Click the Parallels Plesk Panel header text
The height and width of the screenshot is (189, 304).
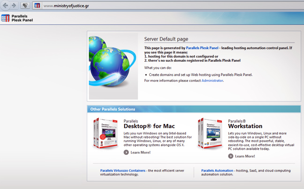[22, 18]
